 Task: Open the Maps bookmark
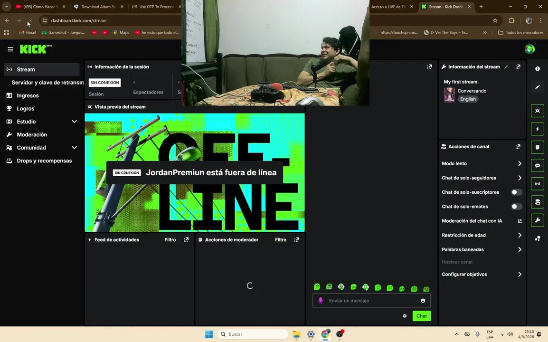(x=121, y=32)
